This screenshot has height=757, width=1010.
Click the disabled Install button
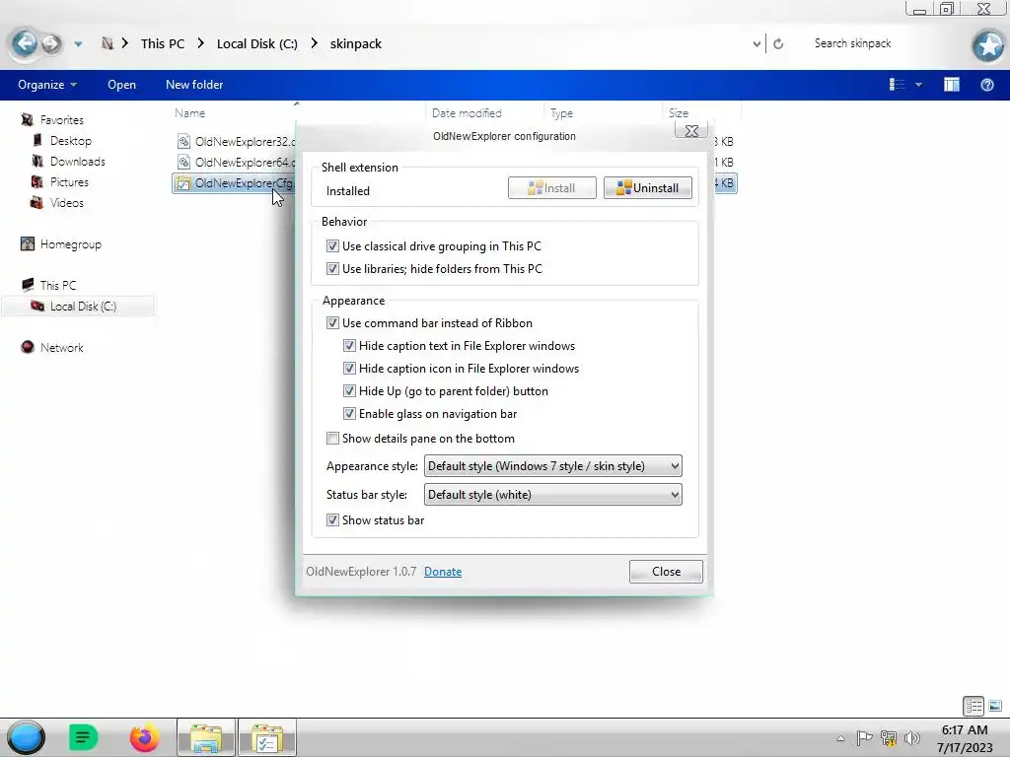[x=552, y=188]
